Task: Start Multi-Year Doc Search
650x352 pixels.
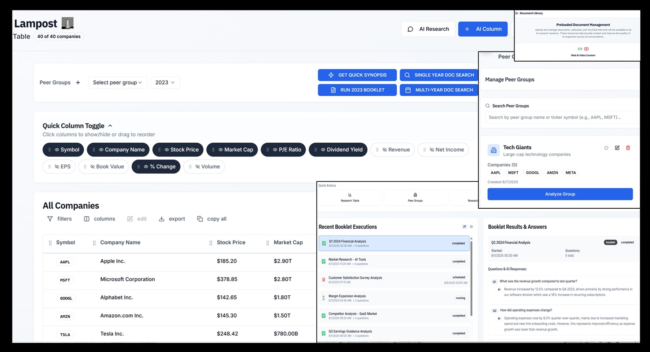Action: tap(439, 90)
